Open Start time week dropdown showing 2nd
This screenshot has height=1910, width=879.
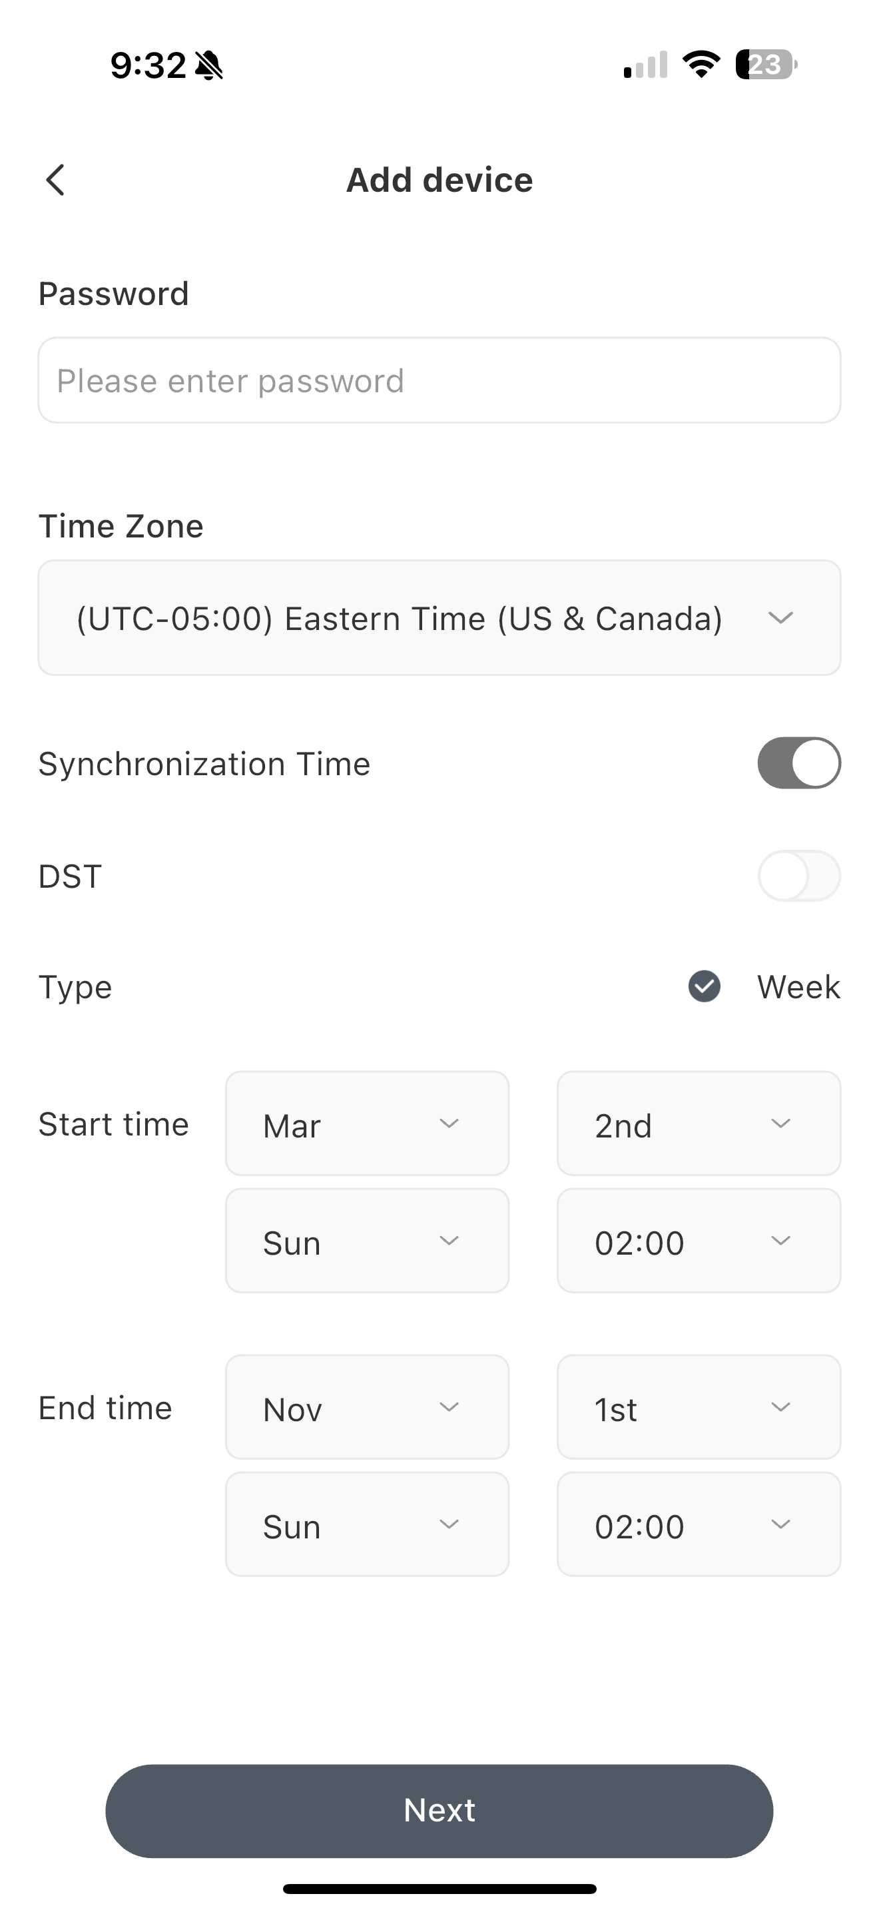[x=698, y=1123]
